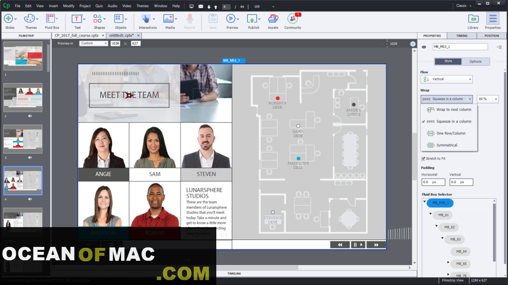This screenshot has width=508, height=285.
Task: Close the untitled1.cptx tab
Action: [x=138, y=36]
